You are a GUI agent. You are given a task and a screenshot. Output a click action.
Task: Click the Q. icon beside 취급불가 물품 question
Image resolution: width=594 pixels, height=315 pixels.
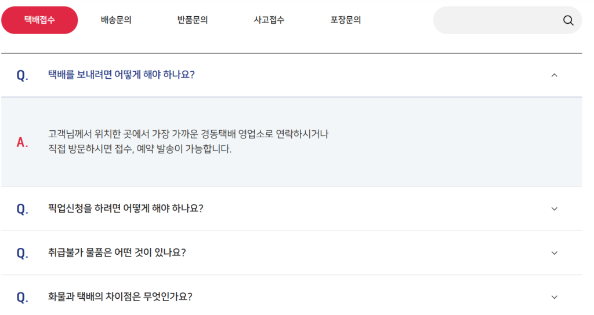click(x=23, y=253)
